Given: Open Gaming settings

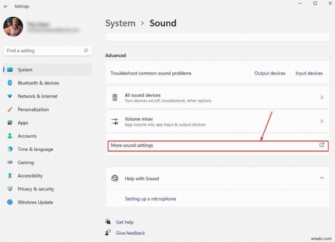Looking at the screenshot, I should point(26,162).
